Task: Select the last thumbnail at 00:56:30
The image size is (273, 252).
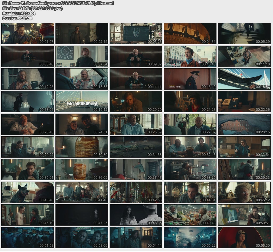Action: point(244,238)
